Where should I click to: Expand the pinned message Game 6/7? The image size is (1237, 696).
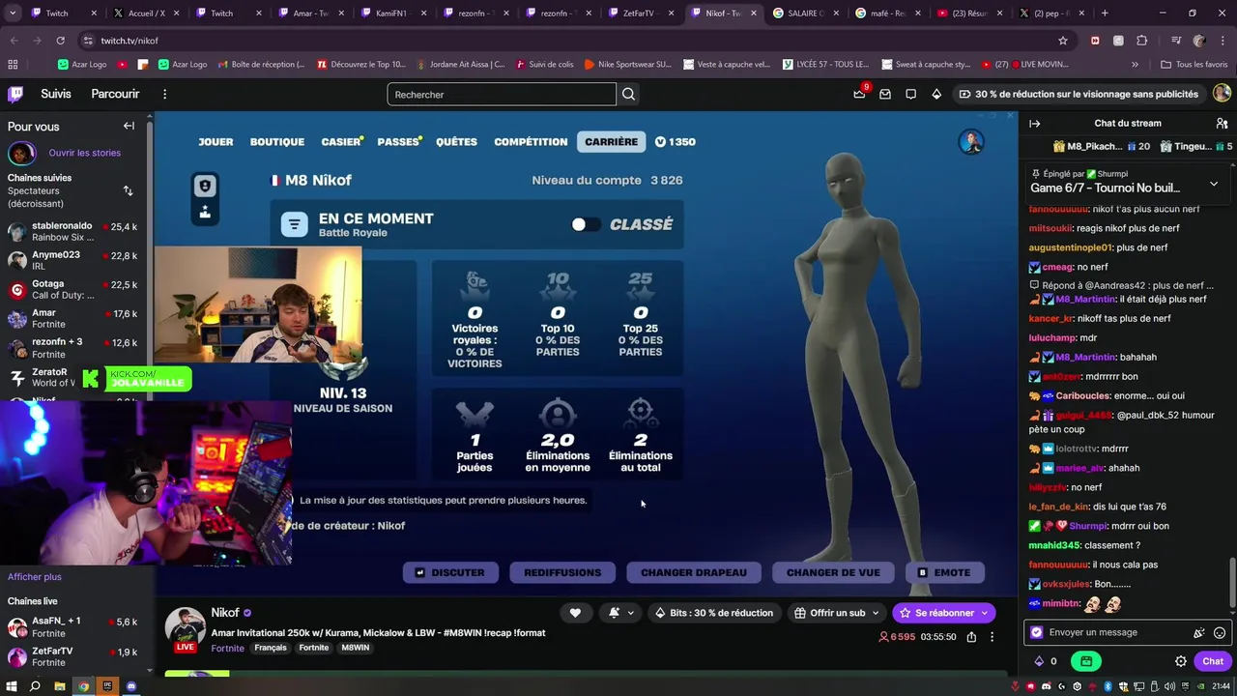pyautogui.click(x=1214, y=183)
